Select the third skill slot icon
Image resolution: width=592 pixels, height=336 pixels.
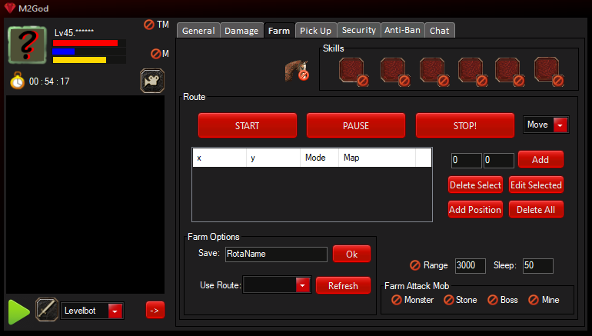pyautogui.click(x=432, y=71)
